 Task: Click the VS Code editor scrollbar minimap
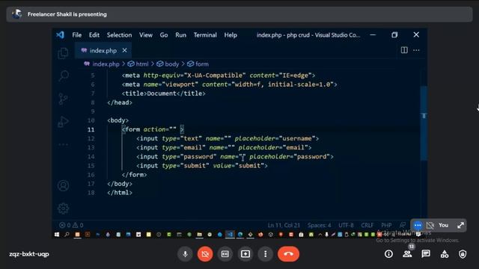tap(424, 123)
